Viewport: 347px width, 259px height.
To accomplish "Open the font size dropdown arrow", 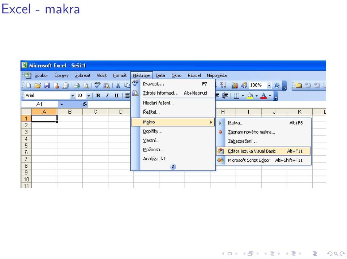I will pos(89,96).
